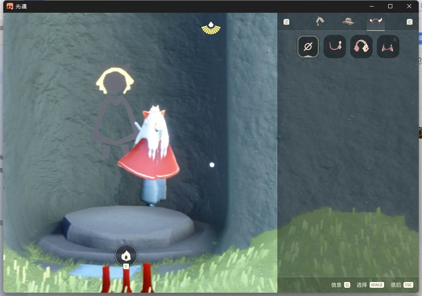This screenshot has width=422, height=296.
Task: Click the round stone pedestal
Action: pyautogui.click(x=128, y=227)
